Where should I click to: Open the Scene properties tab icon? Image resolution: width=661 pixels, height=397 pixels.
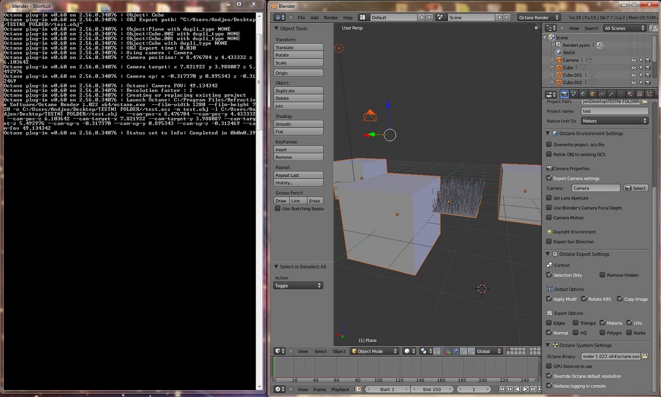574,94
